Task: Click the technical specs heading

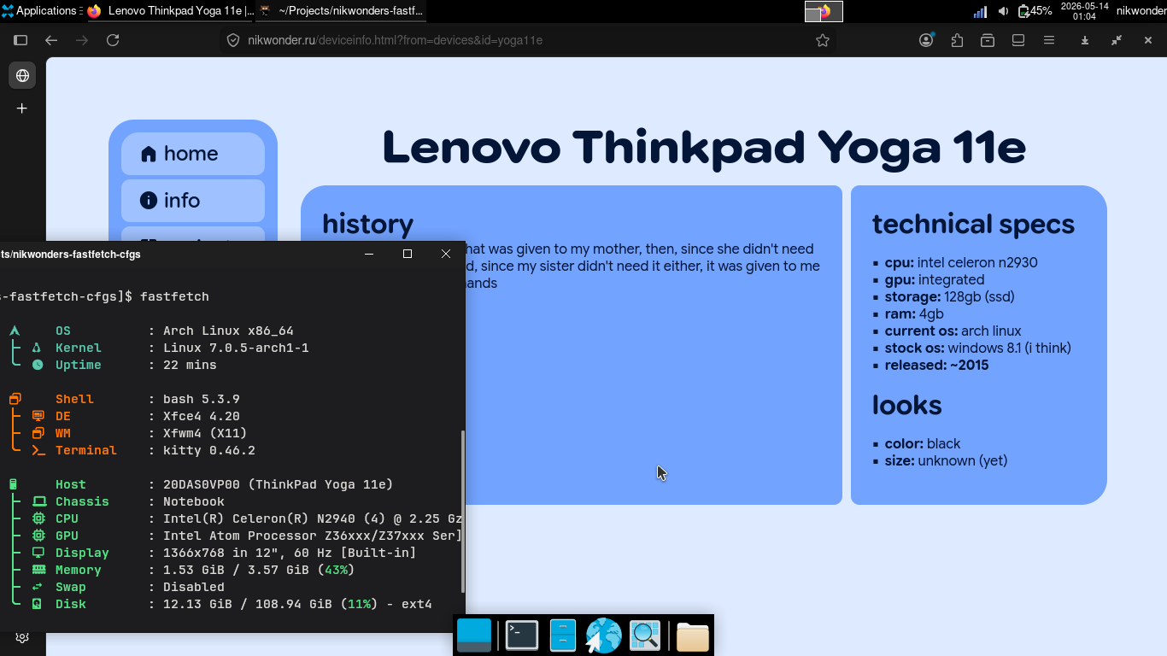Action: click(973, 225)
